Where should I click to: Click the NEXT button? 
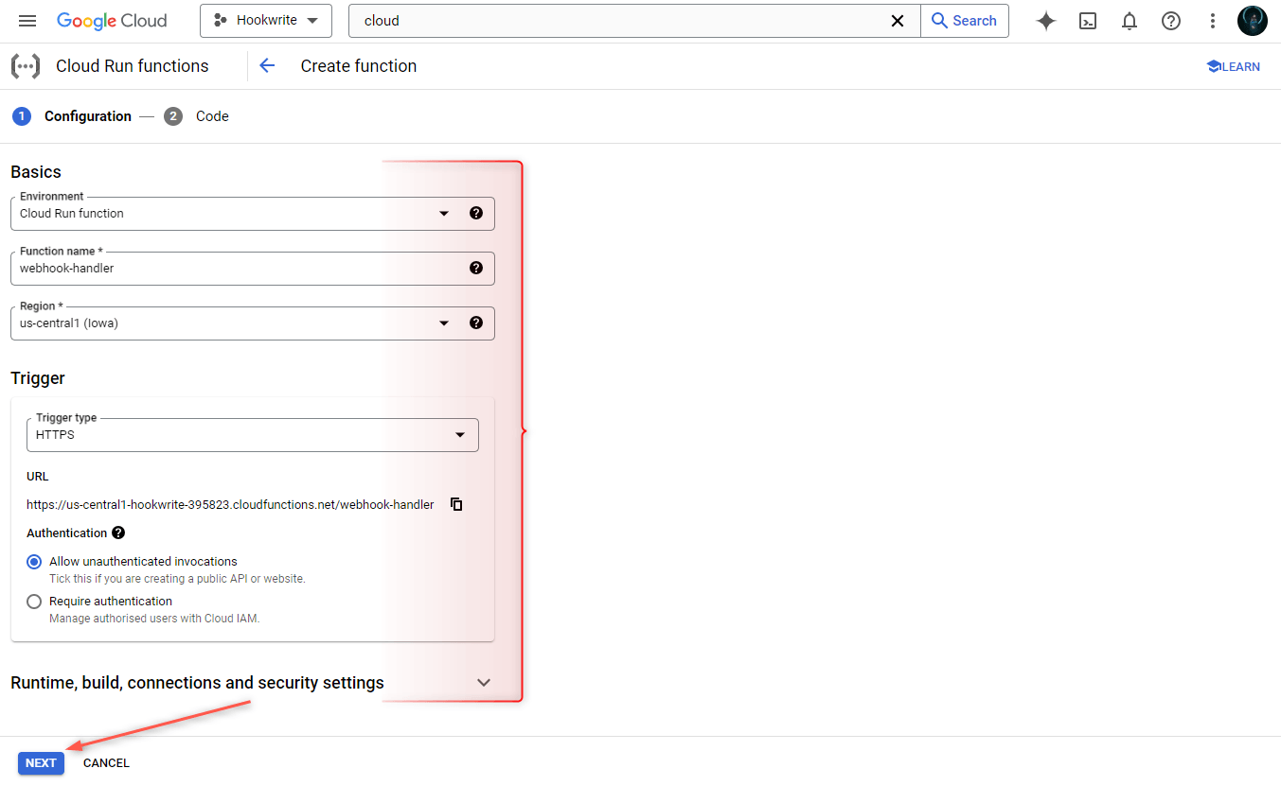click(x=41, y=762)
